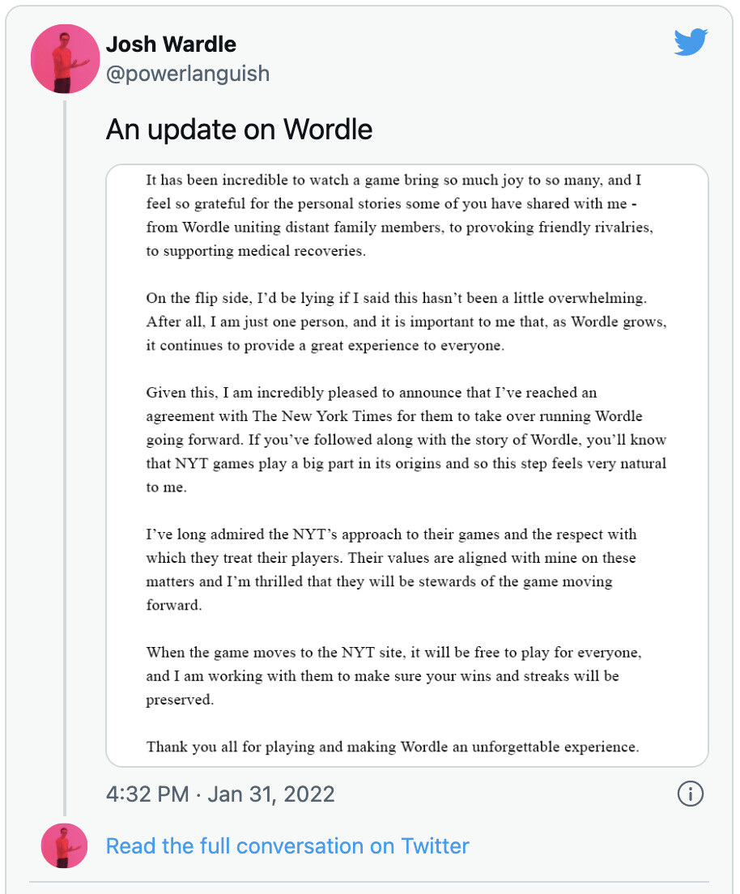Click the "An update on Wordle" tweet text
This screenshot has width=740, height=894.
pyautogui.click(x=239, y=130)
